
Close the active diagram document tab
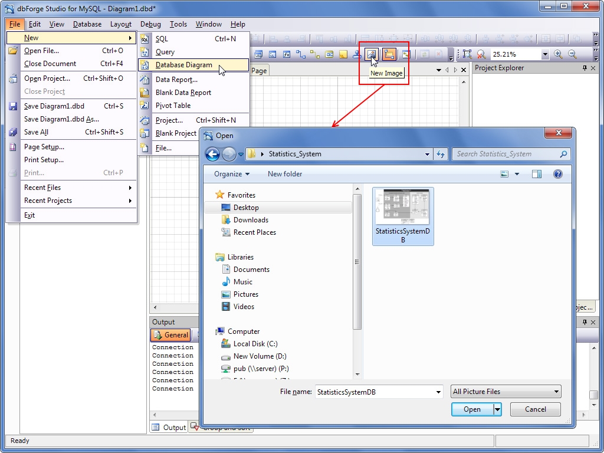click(x=464, y=70)
